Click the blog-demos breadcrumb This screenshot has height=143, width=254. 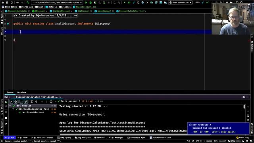10,7
